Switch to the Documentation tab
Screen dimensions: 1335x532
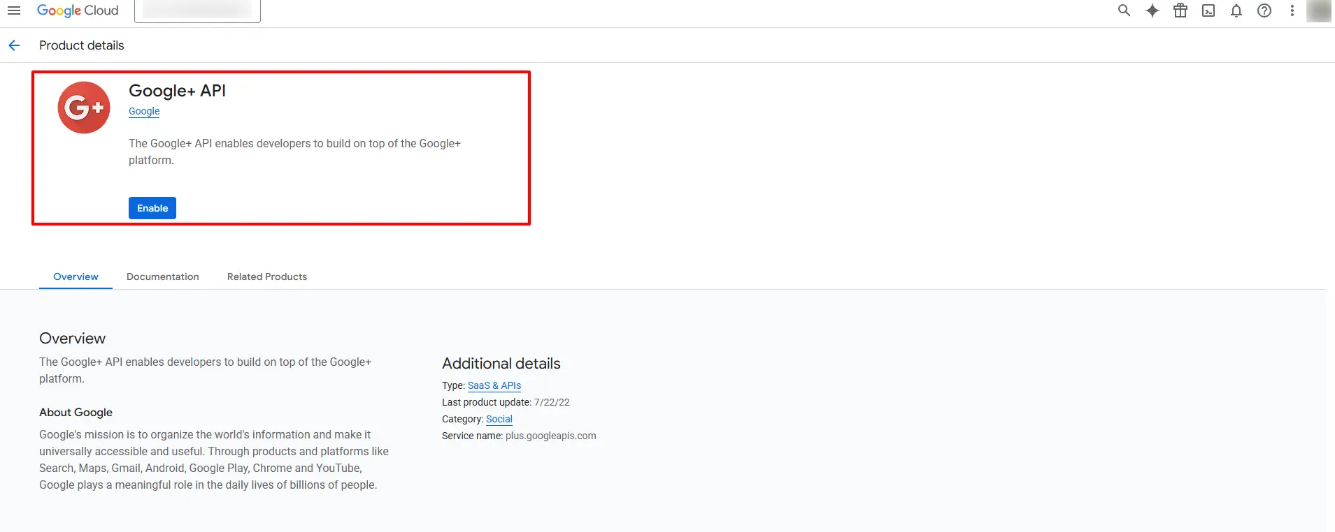(x=163, y=276)
